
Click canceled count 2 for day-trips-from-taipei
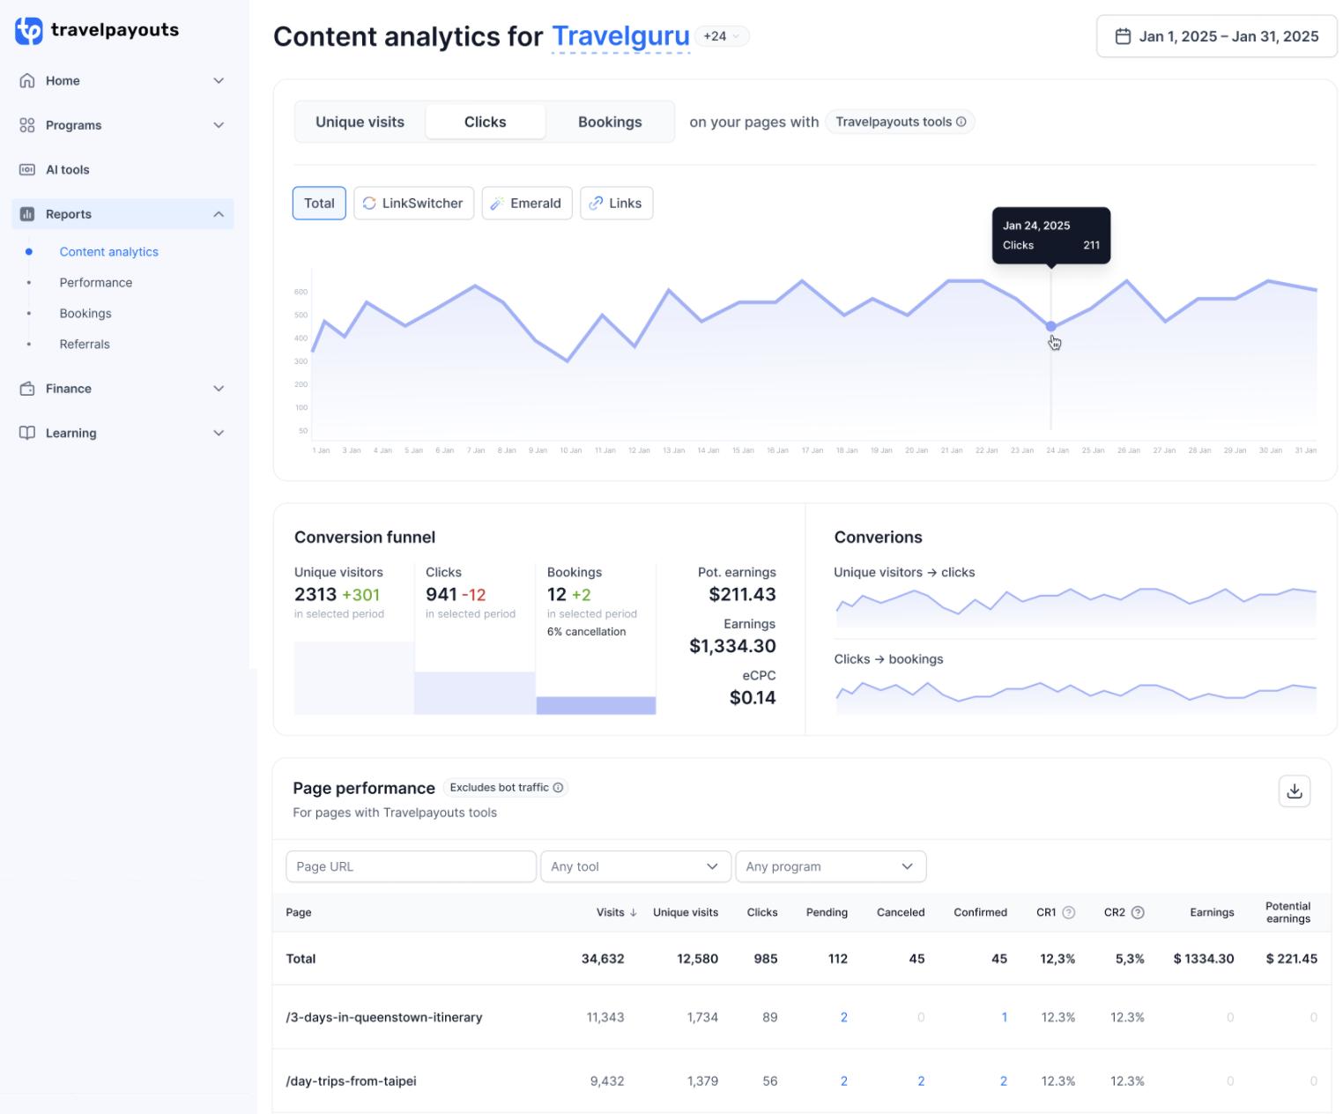[x=921, y=1081]
